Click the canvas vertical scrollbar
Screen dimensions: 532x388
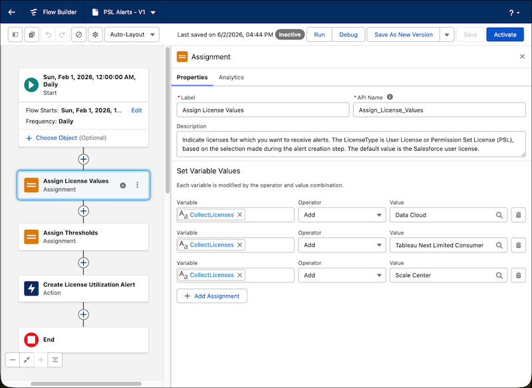click(x=168, y=120)
